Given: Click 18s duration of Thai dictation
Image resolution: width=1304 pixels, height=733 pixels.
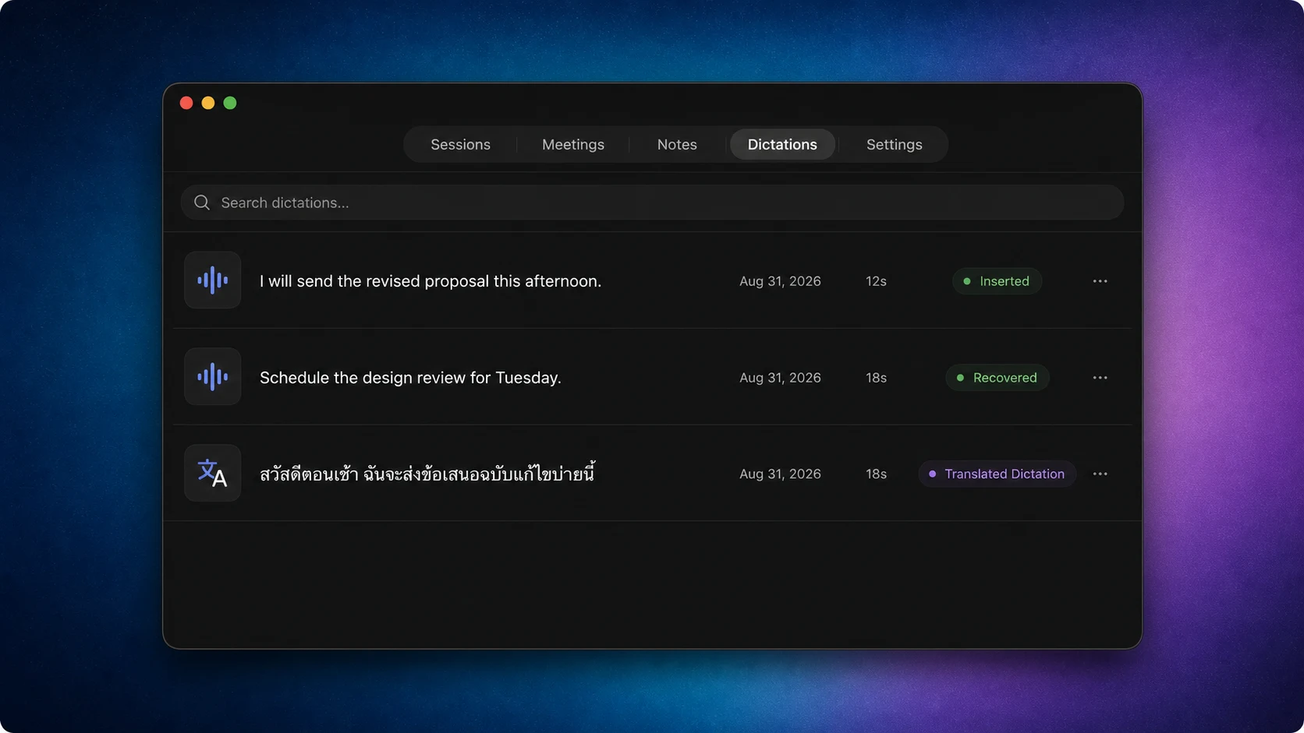Looking at the screenshot, I should click(876, 474).
